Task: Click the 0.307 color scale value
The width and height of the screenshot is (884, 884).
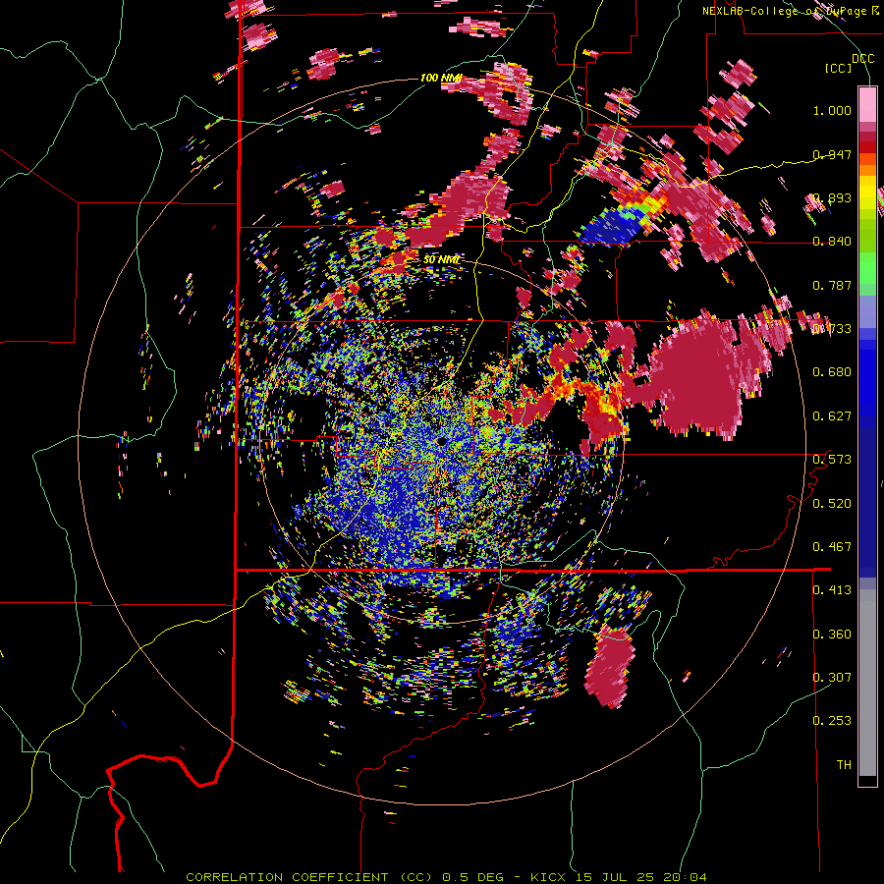Action: [x=832, y=678]
